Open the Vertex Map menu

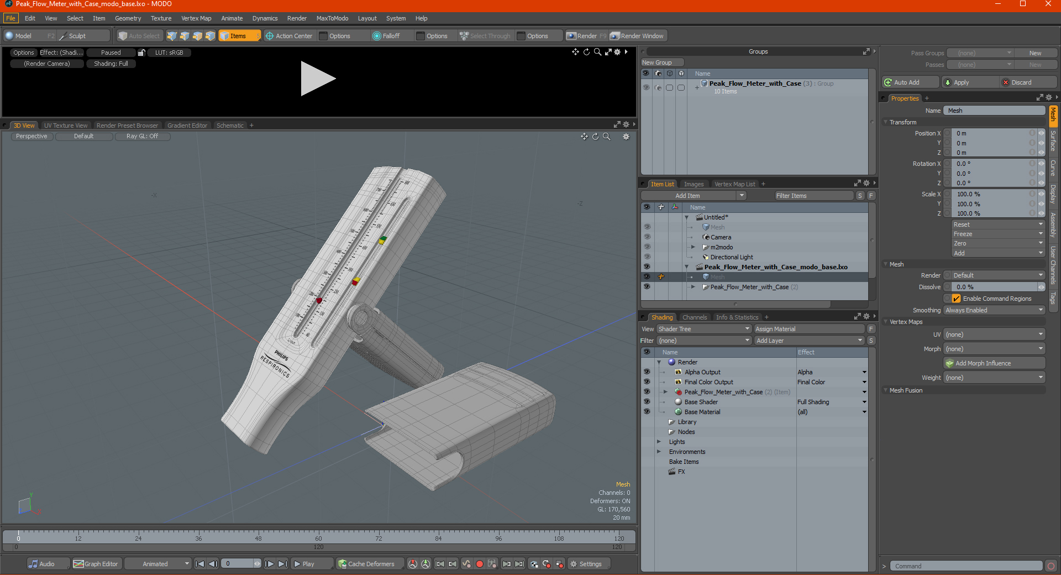tap(196, 18)
